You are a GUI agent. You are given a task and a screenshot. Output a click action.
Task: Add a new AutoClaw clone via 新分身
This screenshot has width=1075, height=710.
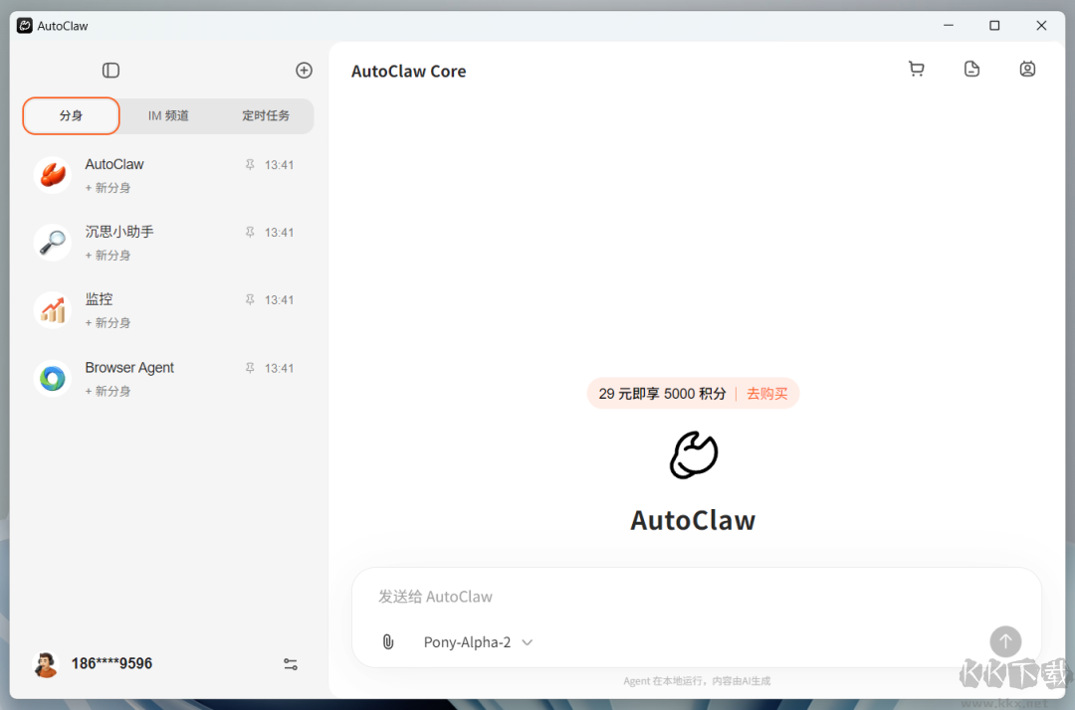107,187
